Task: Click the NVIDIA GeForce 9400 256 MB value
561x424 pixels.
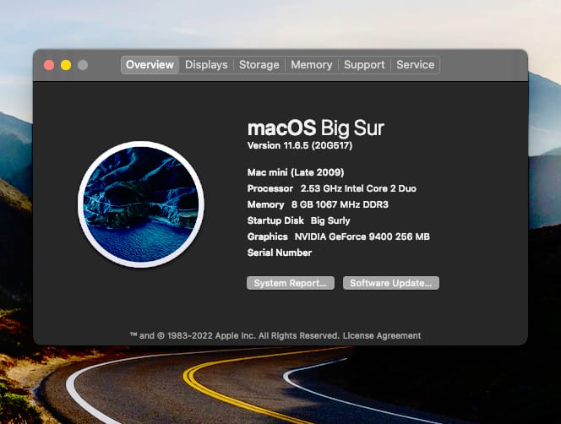Action: click(362, 236)
